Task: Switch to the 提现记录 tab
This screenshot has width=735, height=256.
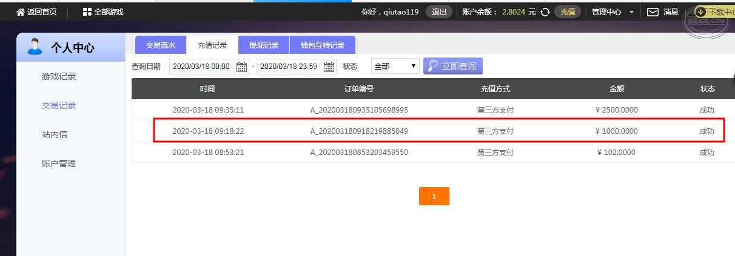Action: pyautogui.click(x=264, y=45)
